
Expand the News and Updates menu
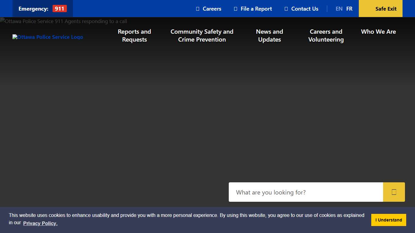point(269,35)
